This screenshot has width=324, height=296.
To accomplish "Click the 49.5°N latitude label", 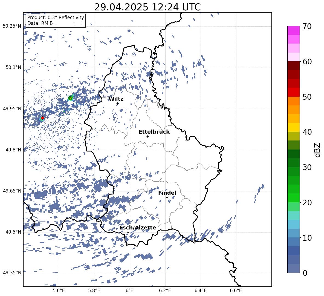I will pos(13,232).
